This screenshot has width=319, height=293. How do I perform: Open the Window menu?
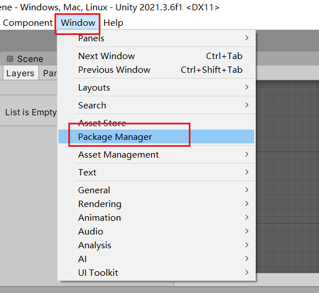(x=78, y=23)
